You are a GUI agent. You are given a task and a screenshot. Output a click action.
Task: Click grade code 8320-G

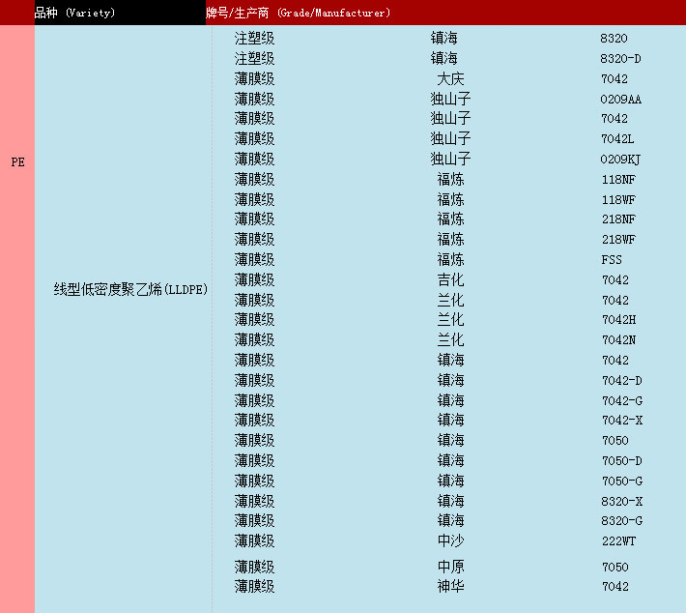tap(621, 521)
